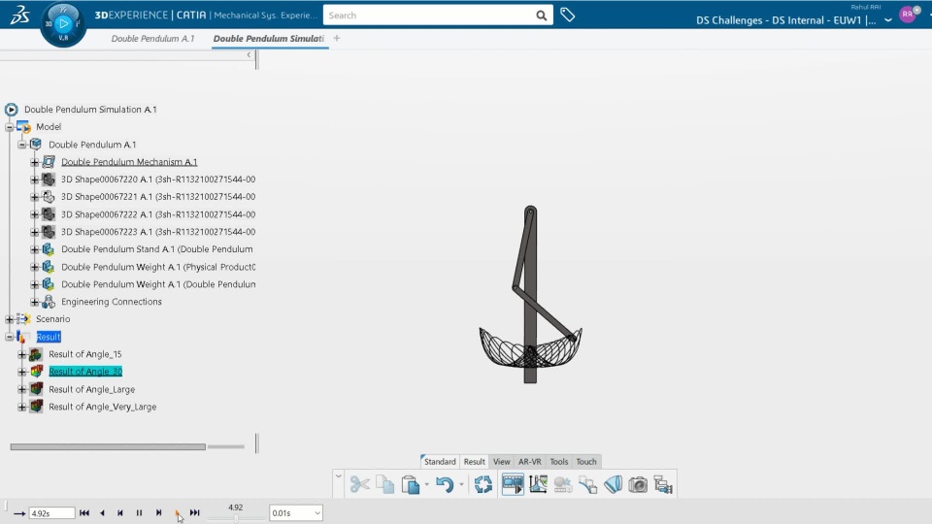Open the Double Pendulum A.1 document tab

[152, 39]
